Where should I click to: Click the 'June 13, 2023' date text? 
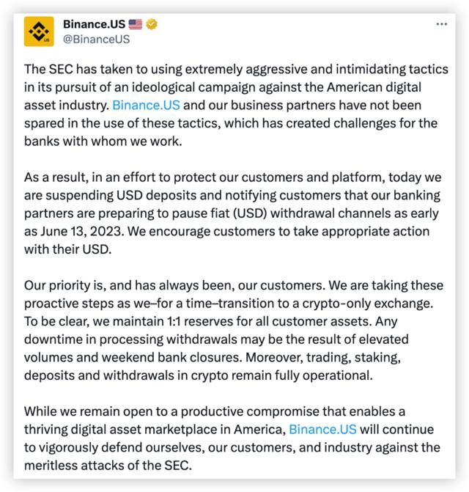tap(82, 231)
